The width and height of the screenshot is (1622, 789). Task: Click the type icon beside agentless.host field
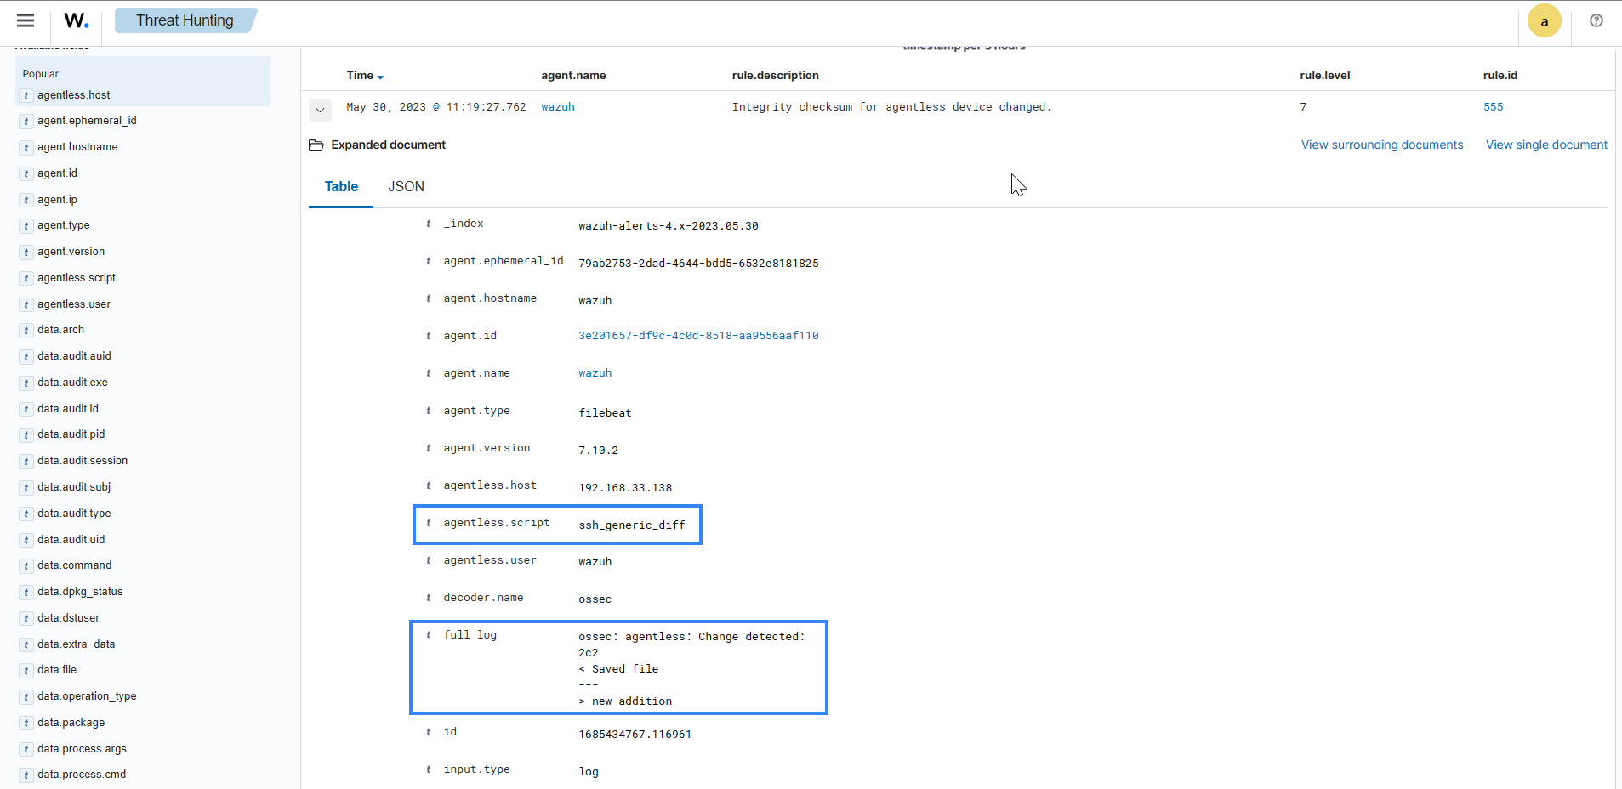[x=26, y=96]
